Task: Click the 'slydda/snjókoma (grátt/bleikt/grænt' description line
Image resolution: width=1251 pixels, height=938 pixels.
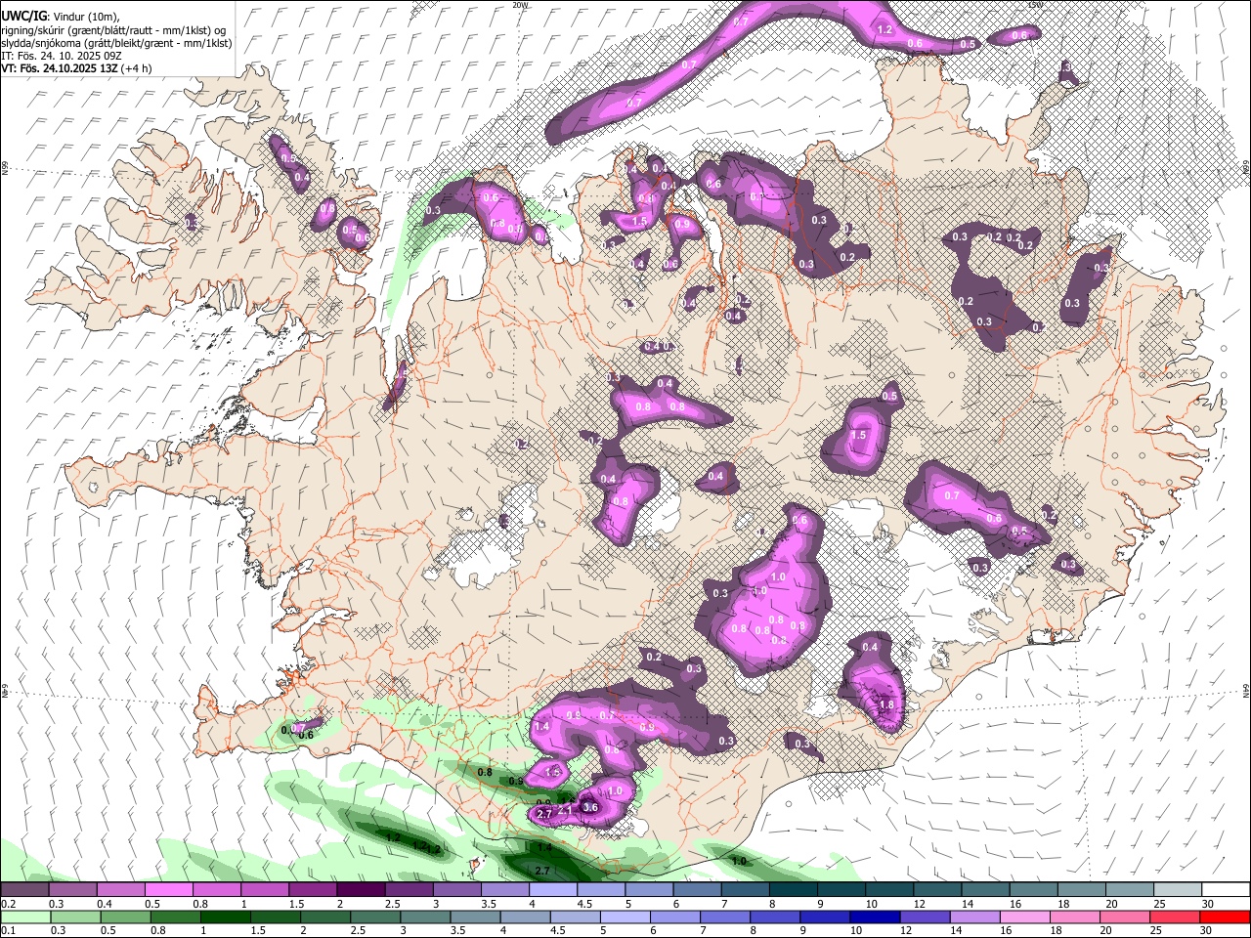Action: (116, 43)
